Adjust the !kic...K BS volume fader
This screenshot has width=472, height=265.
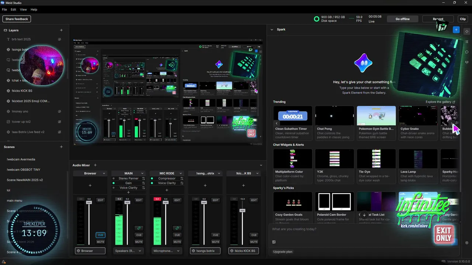click(242, 210)
